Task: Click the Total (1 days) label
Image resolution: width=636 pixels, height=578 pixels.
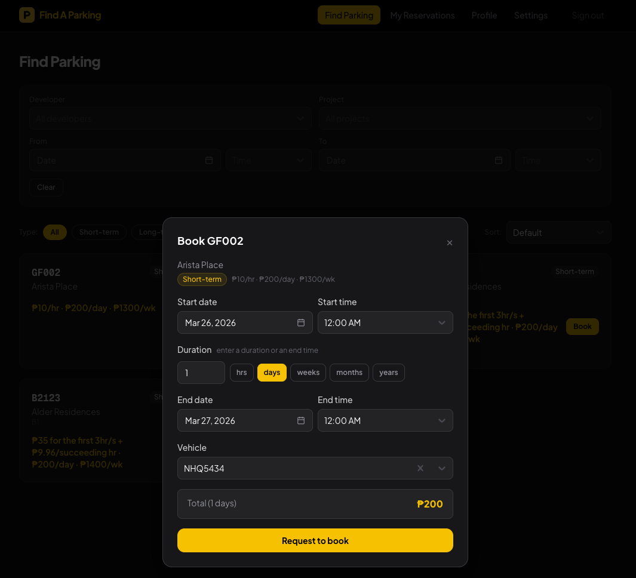Action: pyautogui.click(x=212, y=503)
